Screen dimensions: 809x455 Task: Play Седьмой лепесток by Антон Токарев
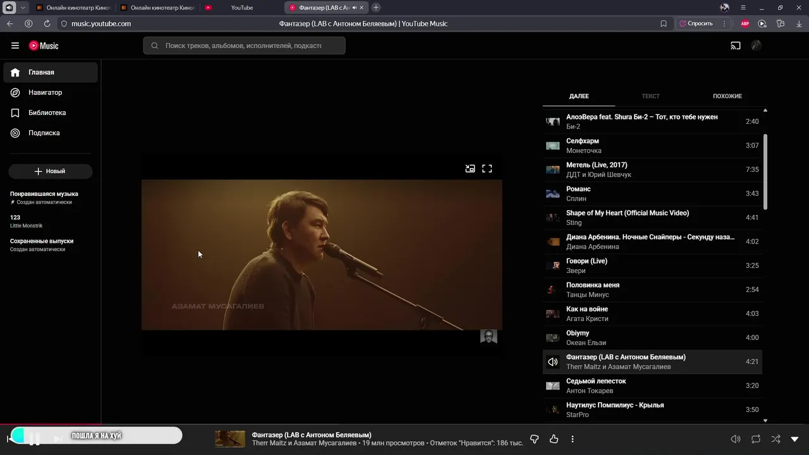(652, 385)
